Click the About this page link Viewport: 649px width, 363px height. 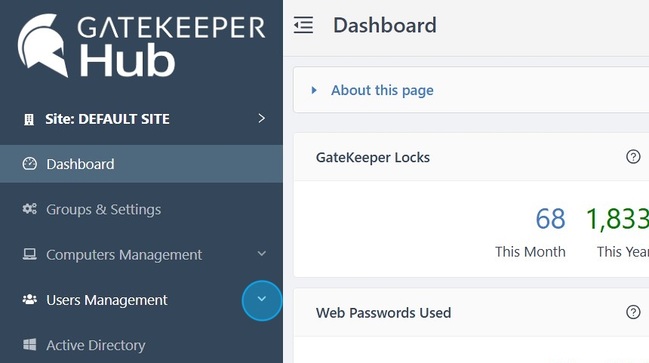(382, 91)
